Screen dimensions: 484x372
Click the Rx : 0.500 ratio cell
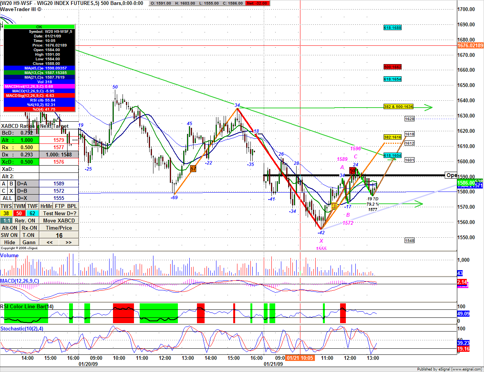tap(20, 147)
